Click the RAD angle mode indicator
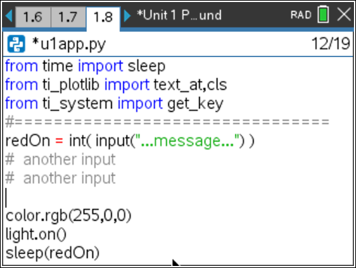This screenshot has width=356, height=268. 301,15
